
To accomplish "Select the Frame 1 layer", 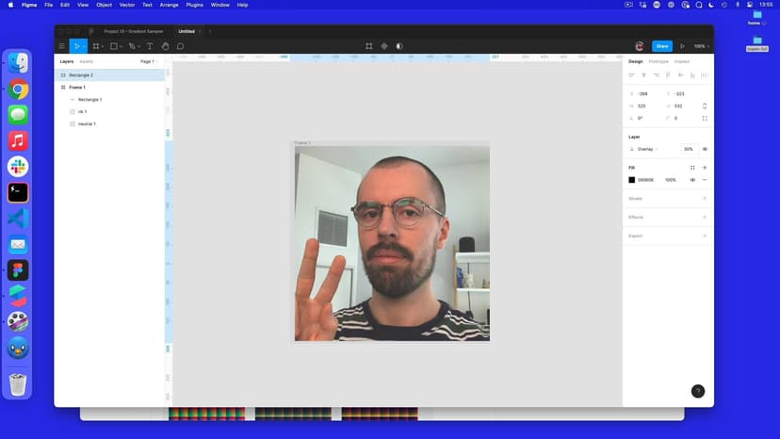I will pos(109,87).
